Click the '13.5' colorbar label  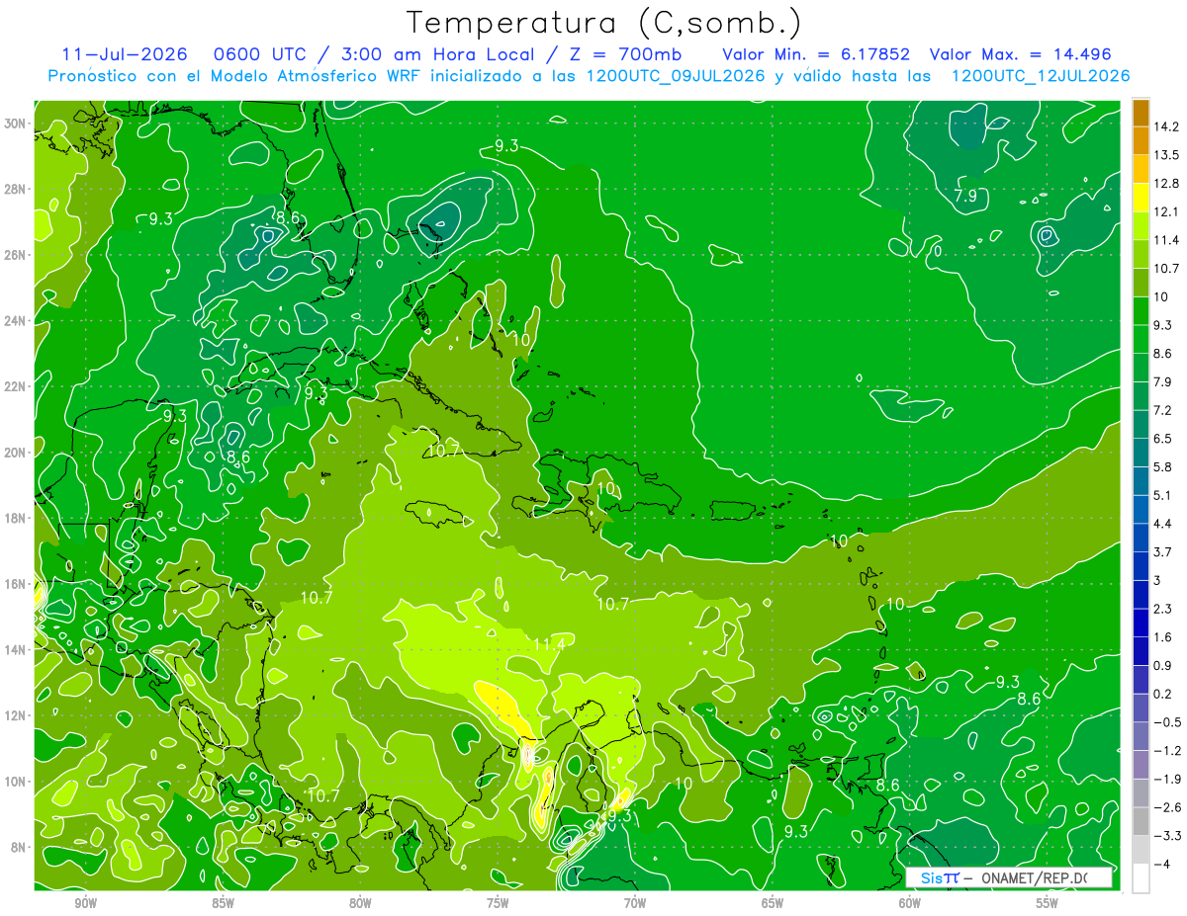click(x=1167, y=154)
